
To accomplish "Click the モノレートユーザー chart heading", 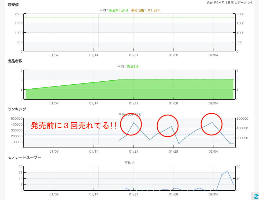I will pos(24,157).
